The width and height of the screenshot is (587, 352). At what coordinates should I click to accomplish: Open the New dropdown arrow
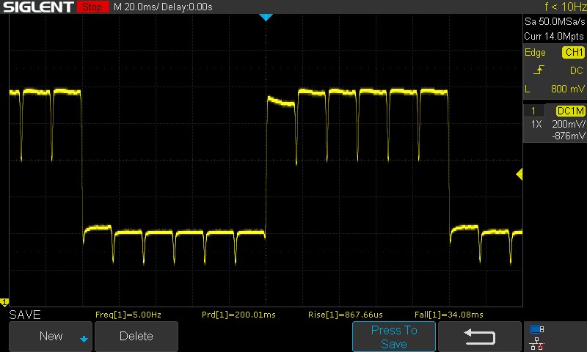coord(84,339)
